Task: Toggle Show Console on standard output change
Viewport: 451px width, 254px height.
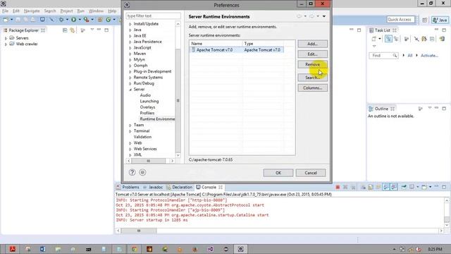Action: (x=386, y=187)
